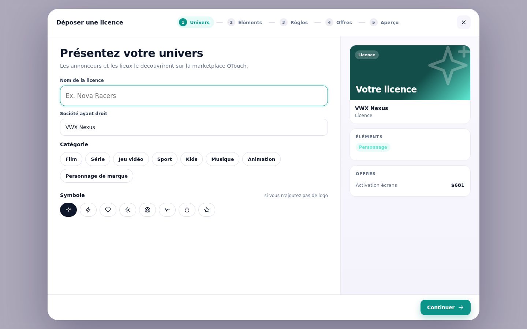Click hint si vous n'ajoutez pas de logo
The height and width of the screenshot is (329, 527).
point(296,196)
